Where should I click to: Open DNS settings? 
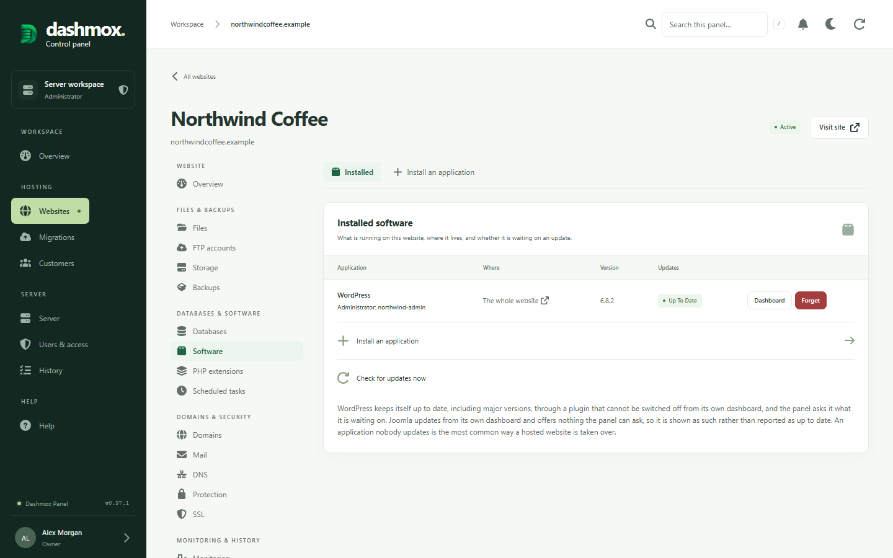click(236, 475)
